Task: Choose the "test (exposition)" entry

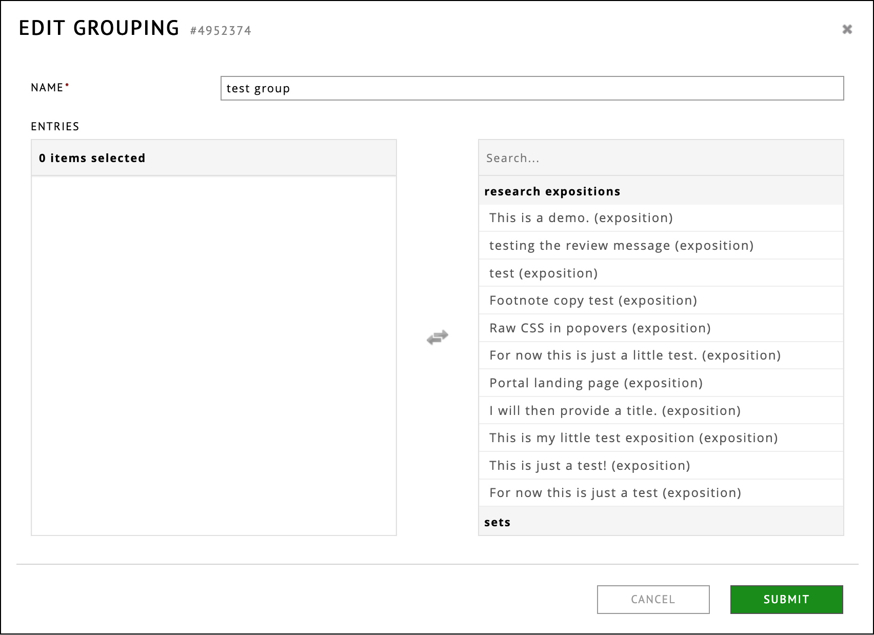Action: pos(661,273)
